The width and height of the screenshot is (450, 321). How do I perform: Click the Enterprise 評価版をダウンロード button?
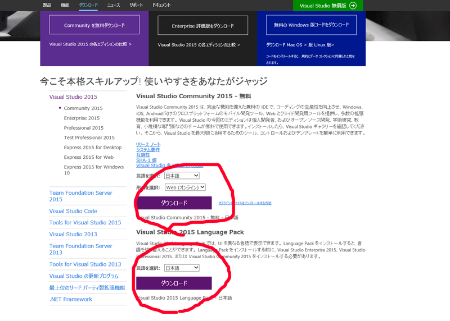(x=202, y=26)
